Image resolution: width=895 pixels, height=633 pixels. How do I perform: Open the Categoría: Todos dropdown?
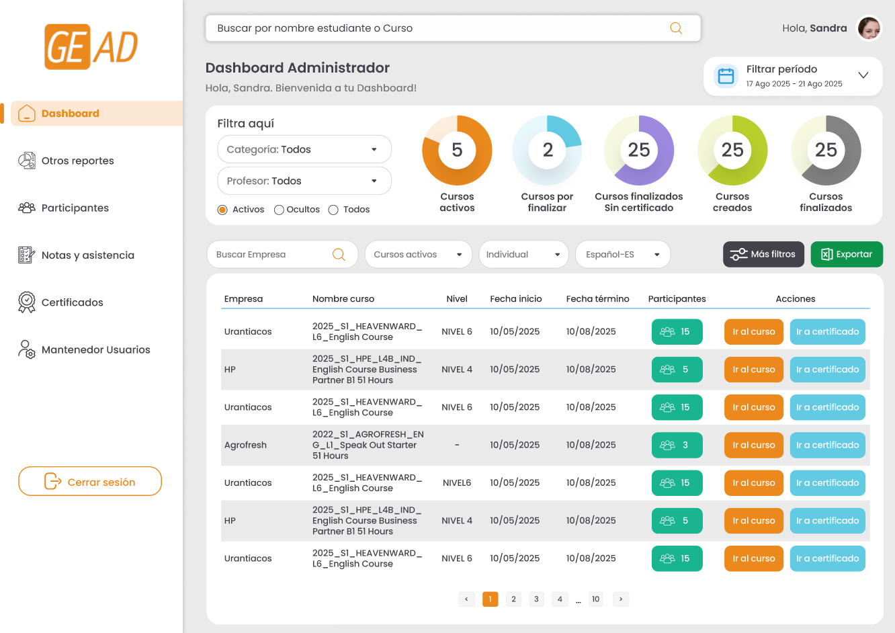(304, 149)
